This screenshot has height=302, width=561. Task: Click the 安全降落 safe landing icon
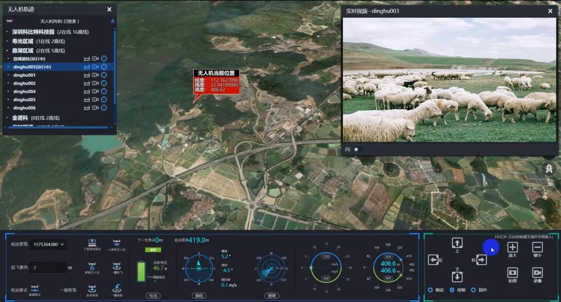(x=92, y=288)
